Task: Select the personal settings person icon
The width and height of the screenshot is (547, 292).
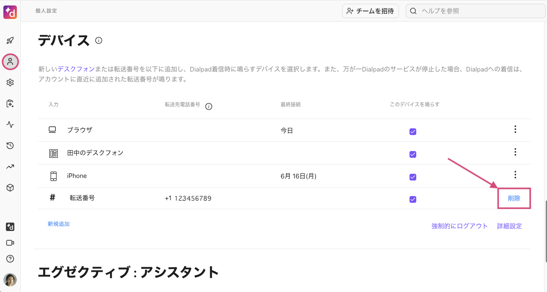Action: click(x=10, y=62)
